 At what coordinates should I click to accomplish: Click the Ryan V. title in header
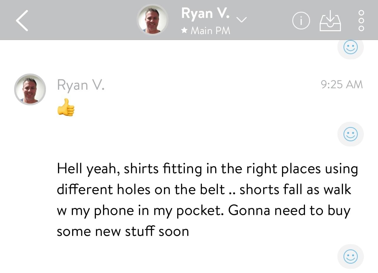(205, 13)
